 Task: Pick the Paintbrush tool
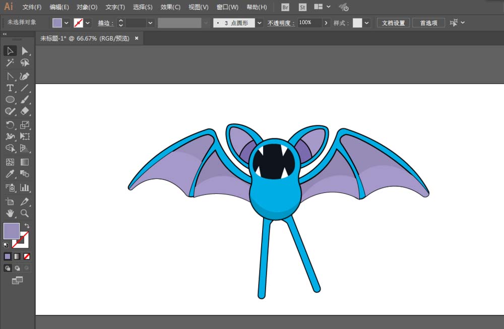(25, 99)
